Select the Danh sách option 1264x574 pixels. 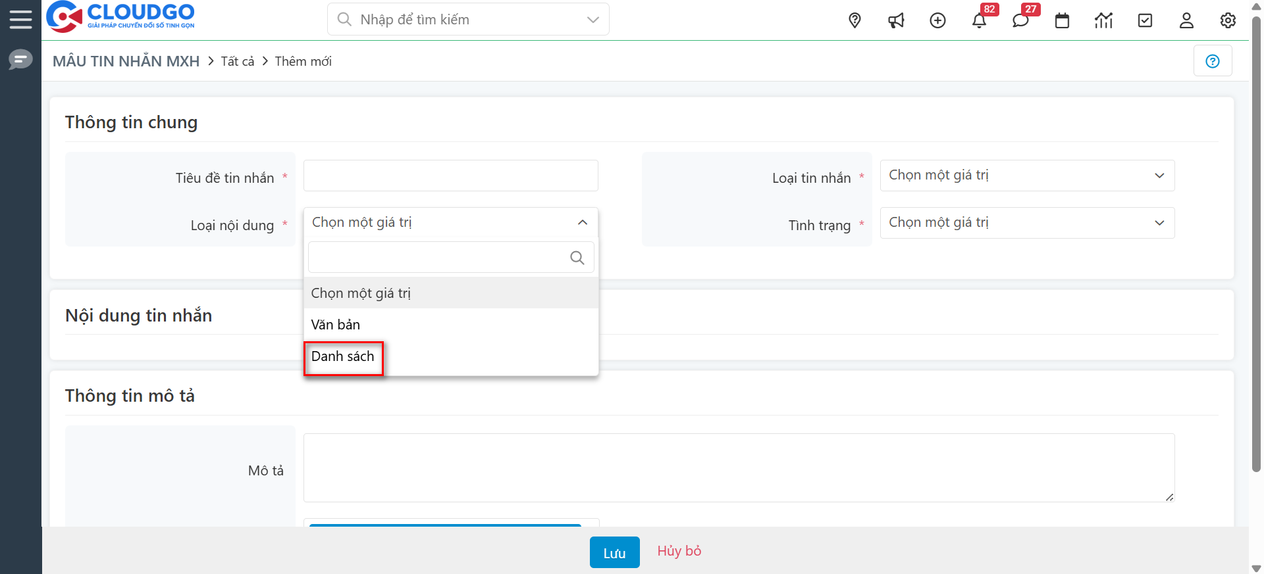[343, 356]
